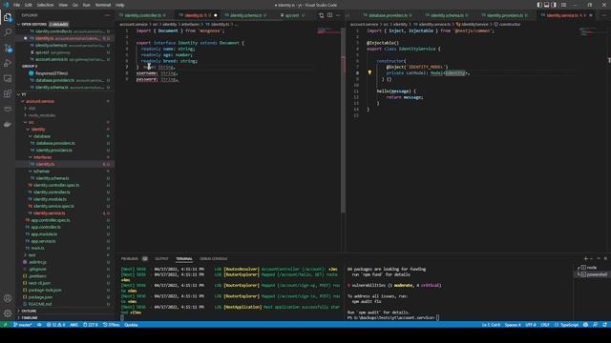Screen dimensions: 611x343
Task: Click the UTF-8 encoding in the status bar
Action: [531, 325]
